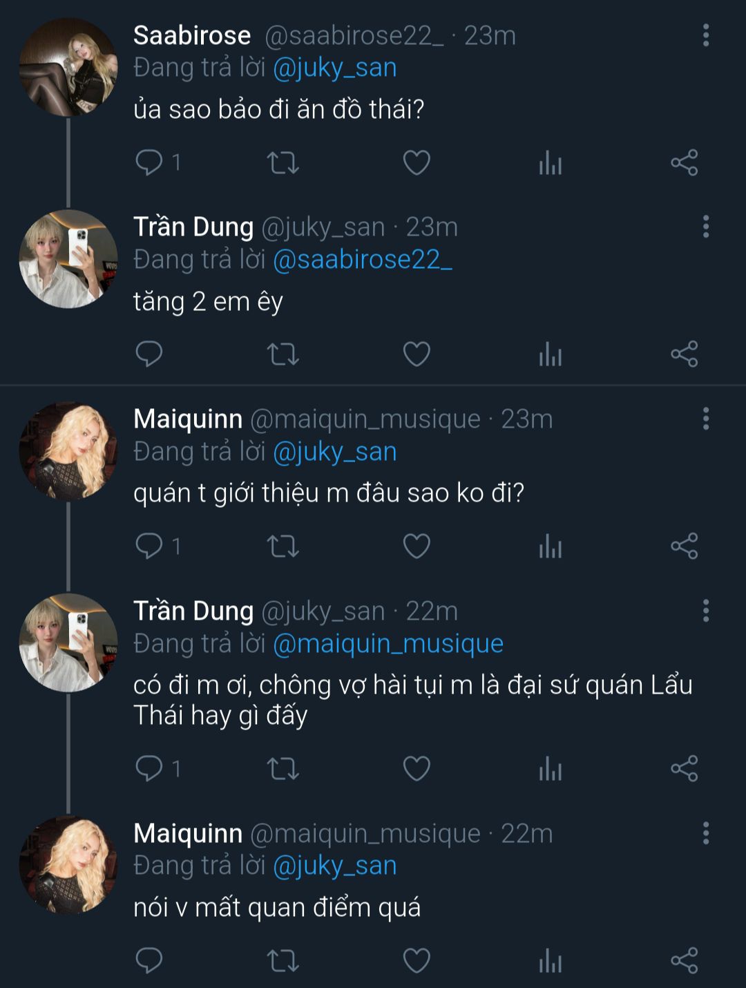Reply to Saabirose's tweet about Thai food

coord(149,163)
